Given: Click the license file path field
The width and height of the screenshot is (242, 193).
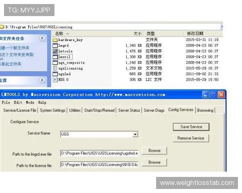Looking at the screenshot, I should tap(99, 164).
